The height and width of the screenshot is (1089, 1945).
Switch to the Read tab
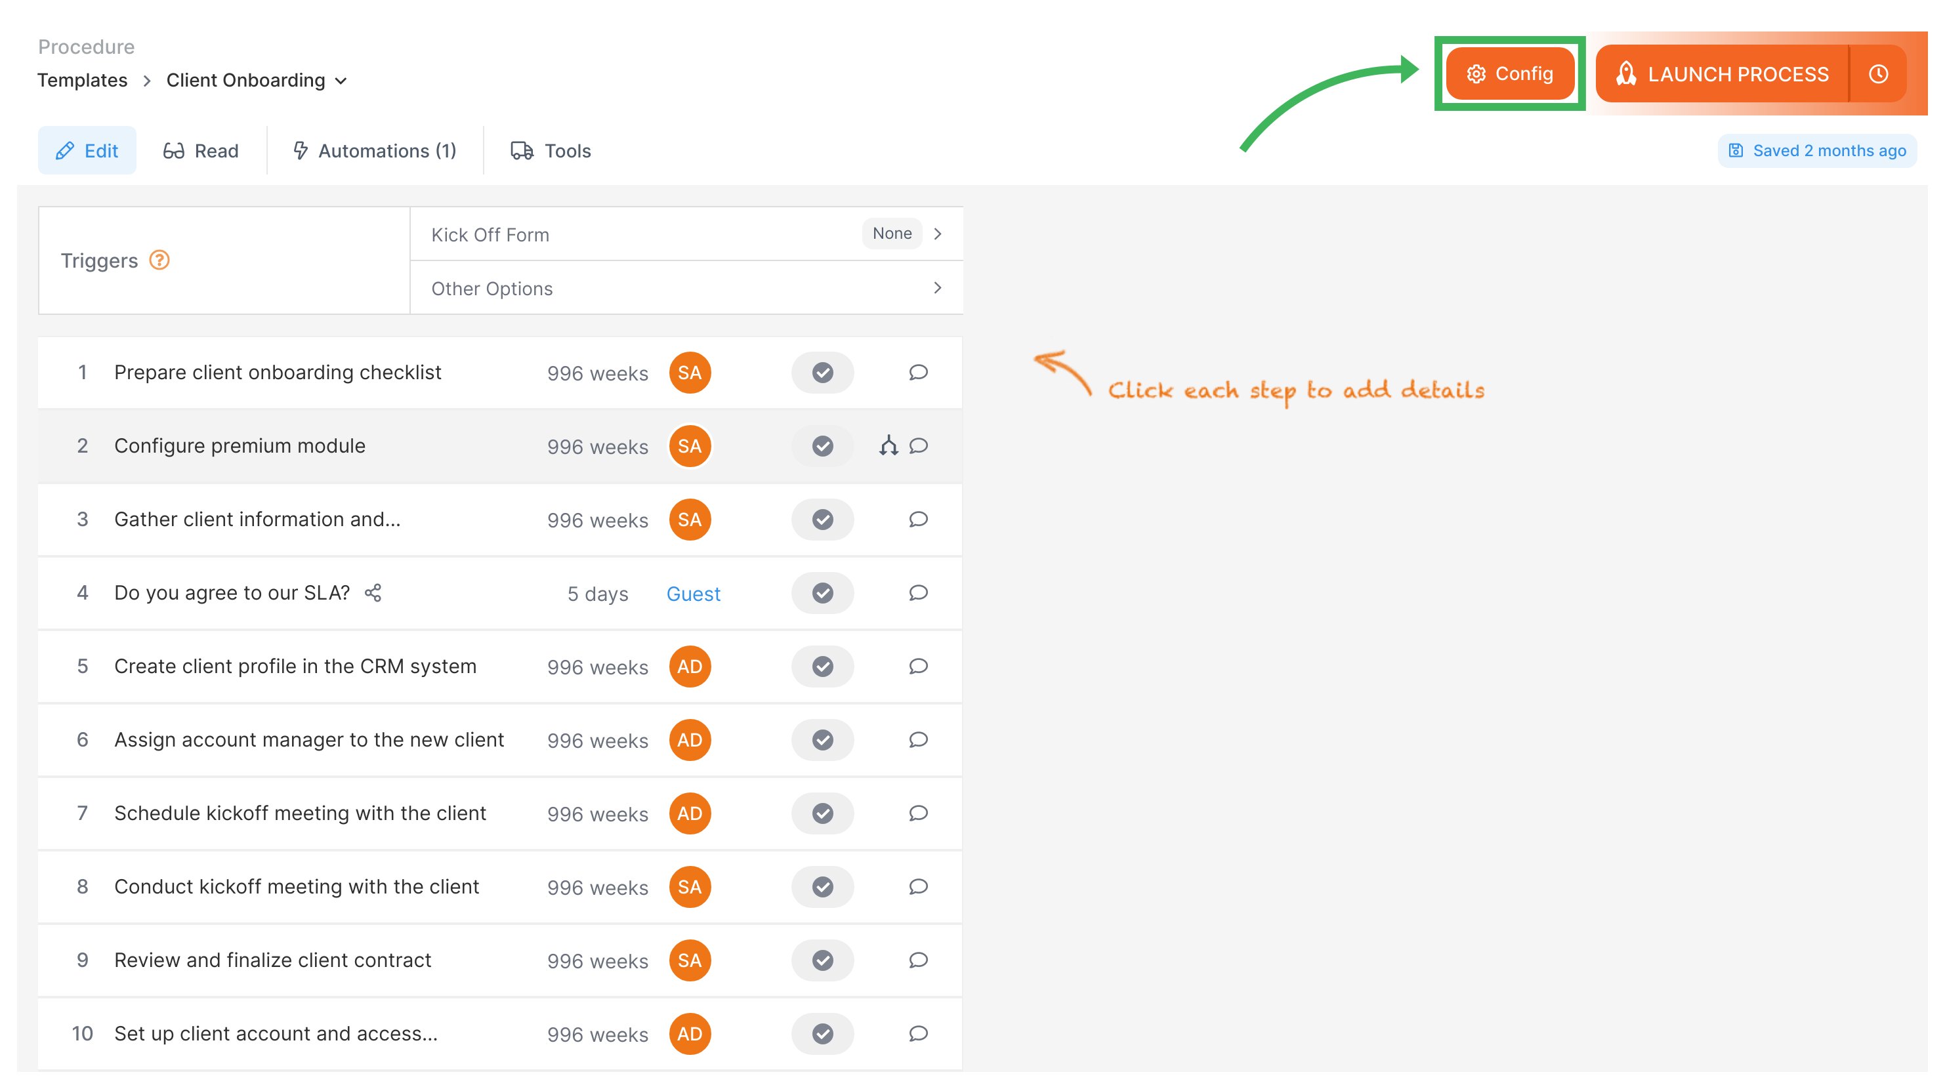pyautogui.click(x=201, y=151)
